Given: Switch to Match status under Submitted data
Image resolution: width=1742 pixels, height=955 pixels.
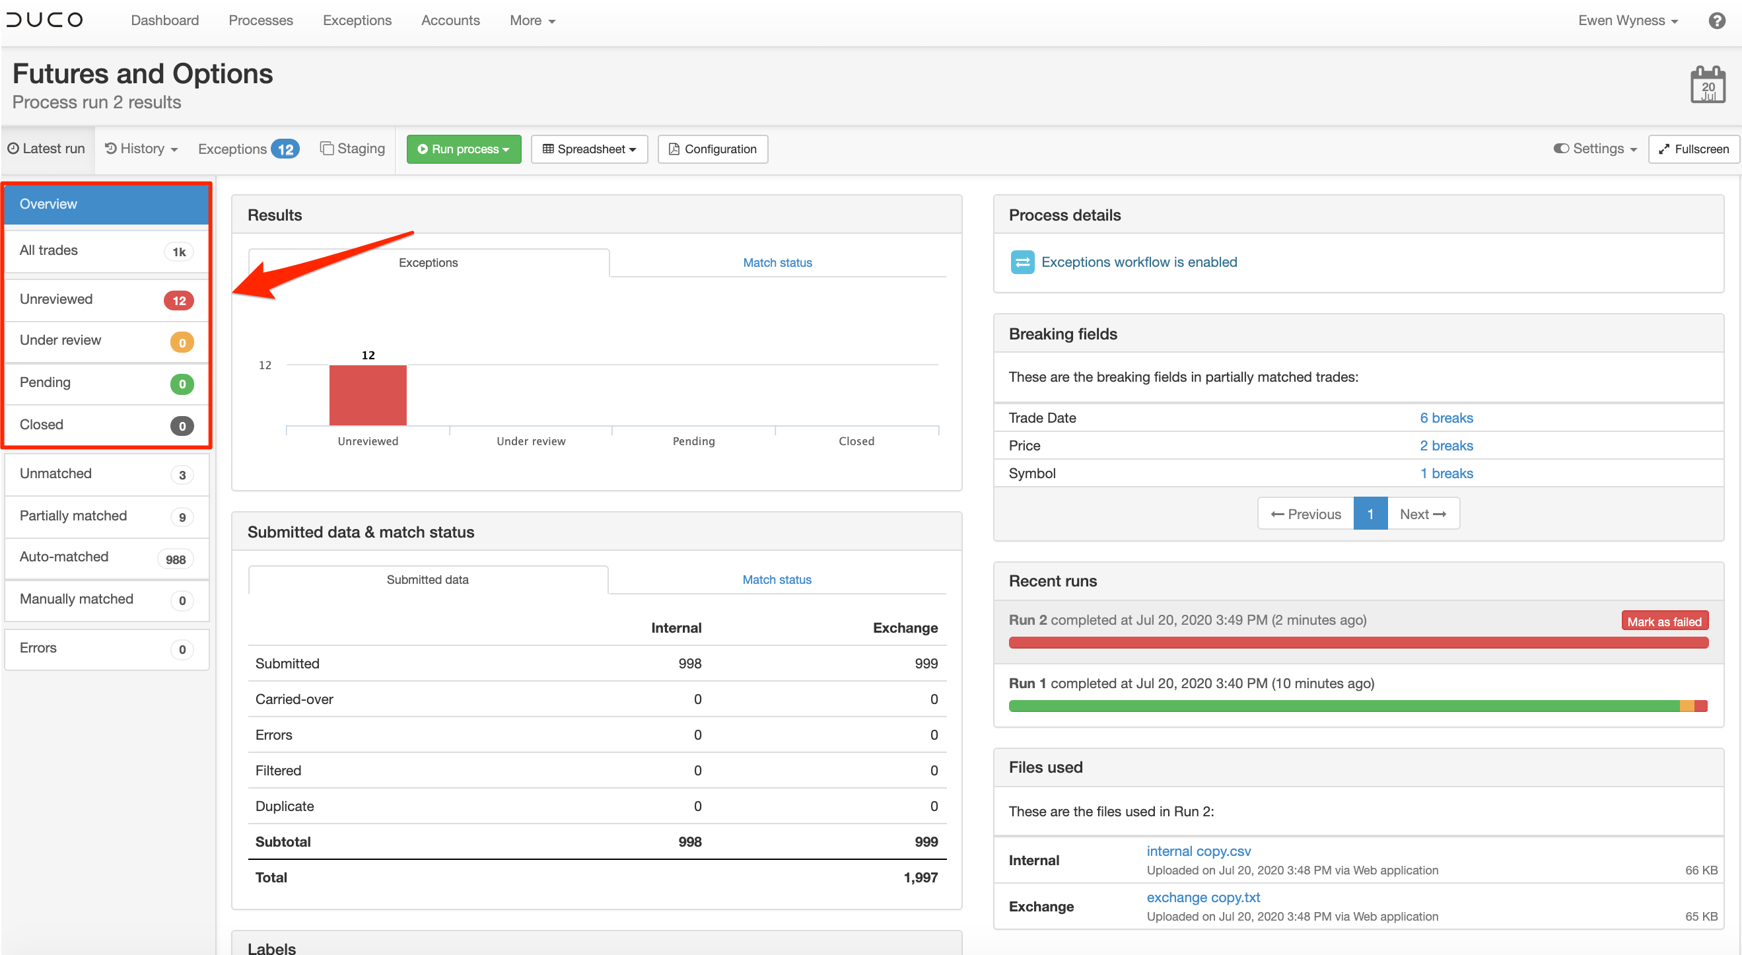Looking at the screenshot, I should (x=777, y=580).
